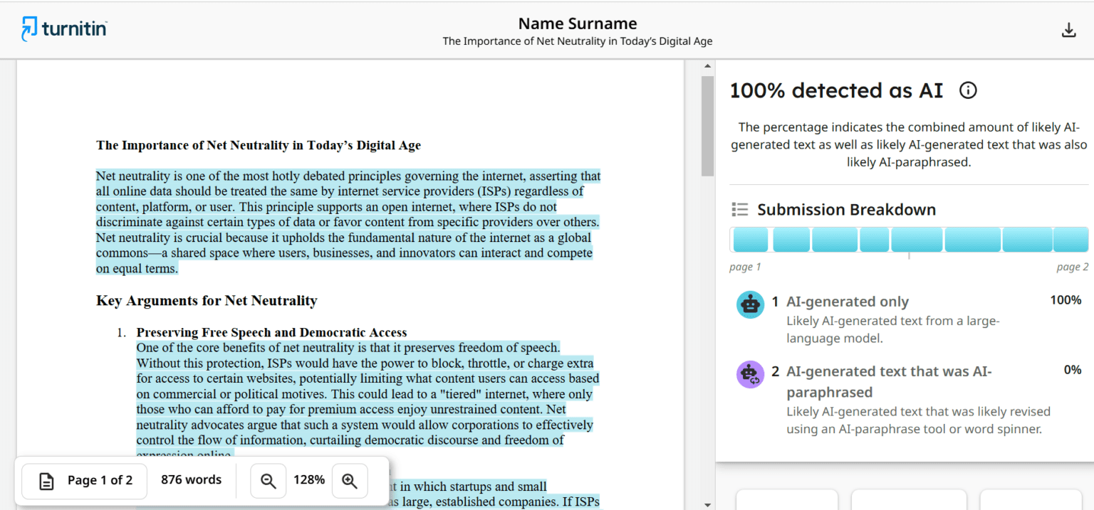Click the first segment of the breakdown bar
The height and width of the screenshot is (510, 1094).
pos(750,240)
